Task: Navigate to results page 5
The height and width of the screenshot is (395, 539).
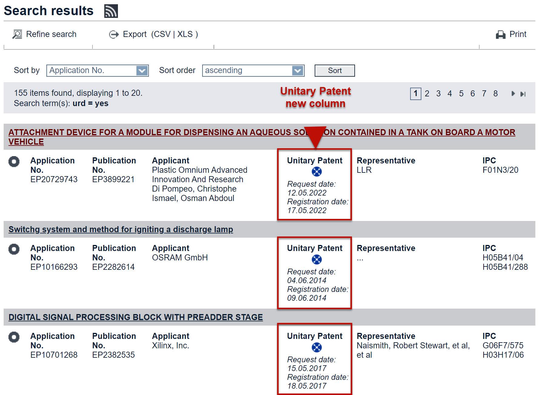Action: pyautogui.click(x=461, y=94)
